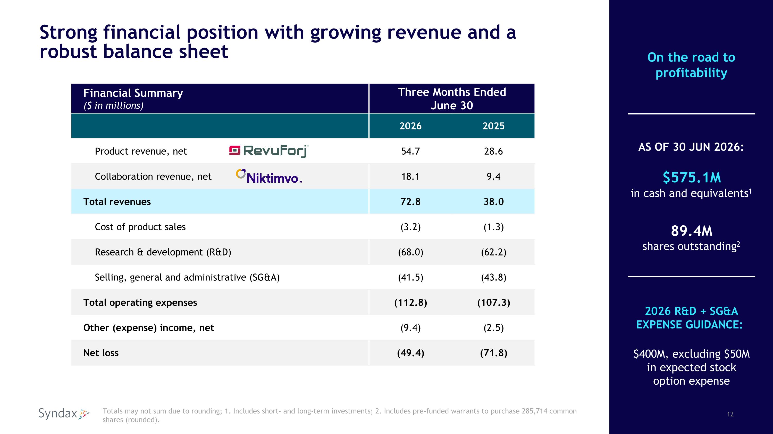Image resolution: width=773 pixels, height=434 pixels.
Task: Click the (2.5) other expense value
Action: (x=494, y=328)
